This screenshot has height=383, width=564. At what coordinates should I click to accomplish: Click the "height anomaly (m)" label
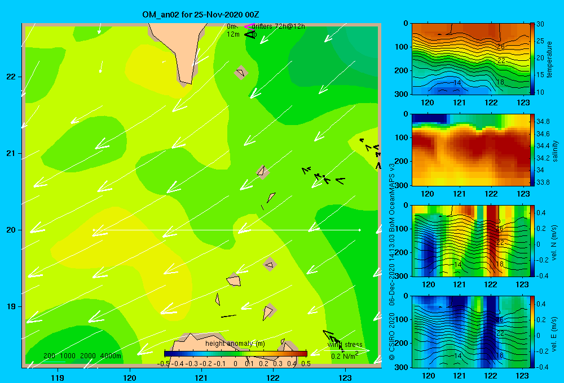point(235,344)
